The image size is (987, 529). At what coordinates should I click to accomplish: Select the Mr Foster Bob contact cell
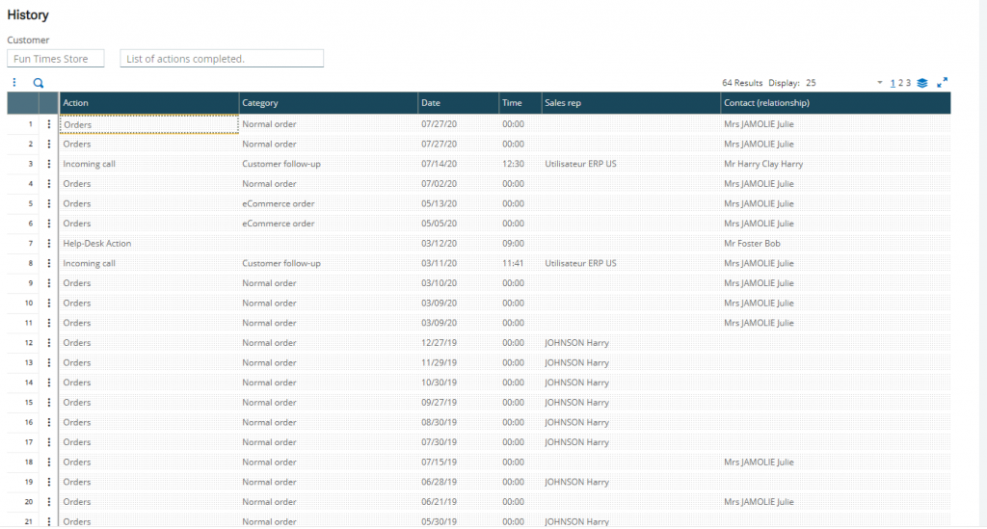[752, 244]
